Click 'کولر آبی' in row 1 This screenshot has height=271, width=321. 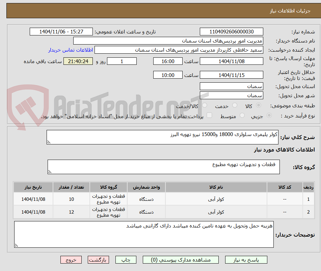point(216,199)
